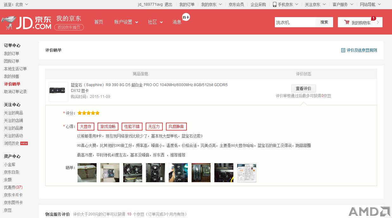Viewport: 392px width, 218px height.
Task: Select the 游戏流畅 review tag
Action: pyautogui.click(x=108, y=126)
